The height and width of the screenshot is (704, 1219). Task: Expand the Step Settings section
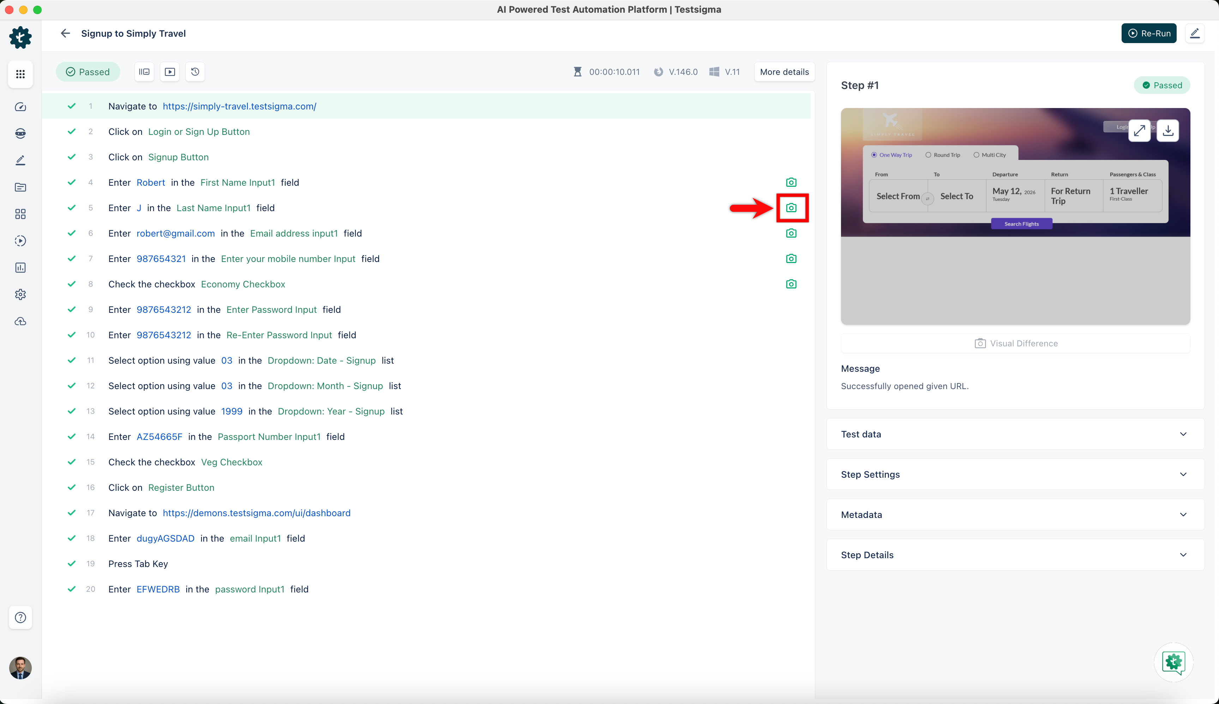1015,474
